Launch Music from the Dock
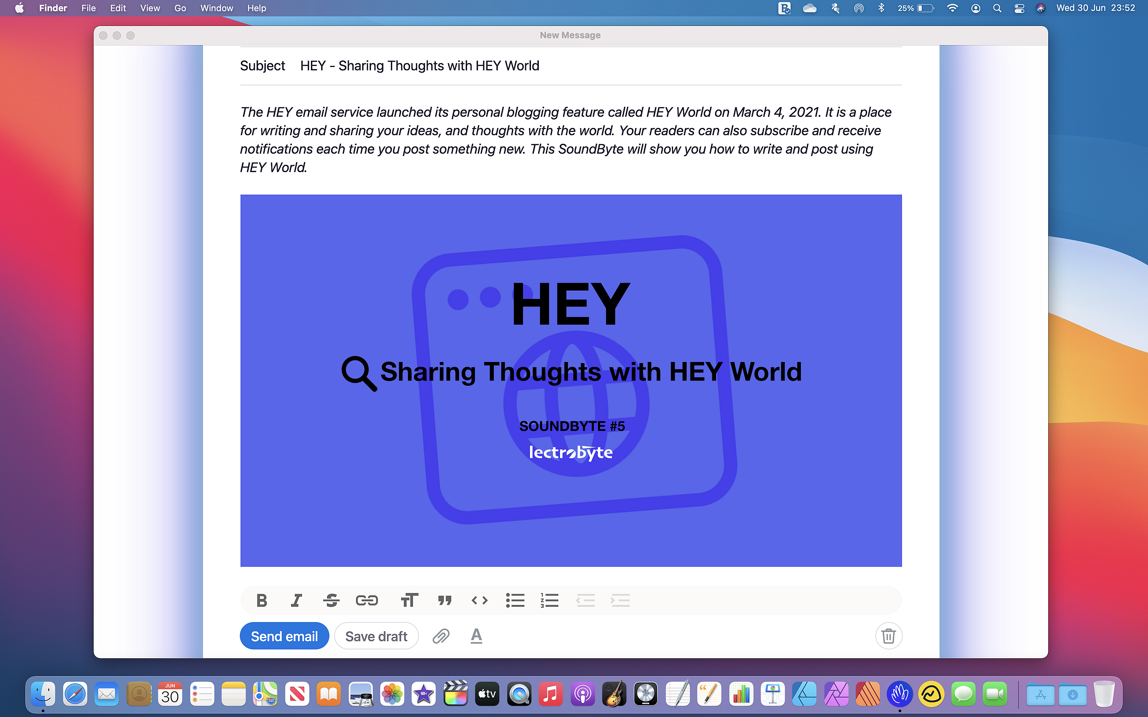Image resolution: width=1148 pixels, height=717 pixels. 550,694
